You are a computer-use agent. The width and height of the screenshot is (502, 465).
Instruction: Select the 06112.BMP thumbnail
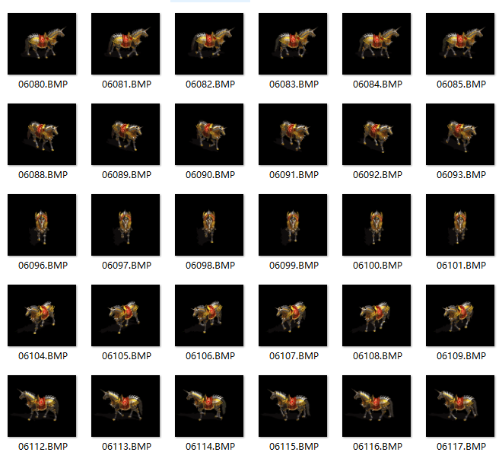click(42, 406)
